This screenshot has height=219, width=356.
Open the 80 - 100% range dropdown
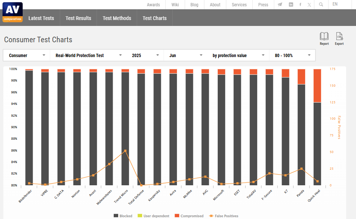(x=292, y=56)
